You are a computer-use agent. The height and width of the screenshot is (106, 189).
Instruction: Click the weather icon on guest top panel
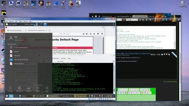pyautogui.click(x=7, y=24)
